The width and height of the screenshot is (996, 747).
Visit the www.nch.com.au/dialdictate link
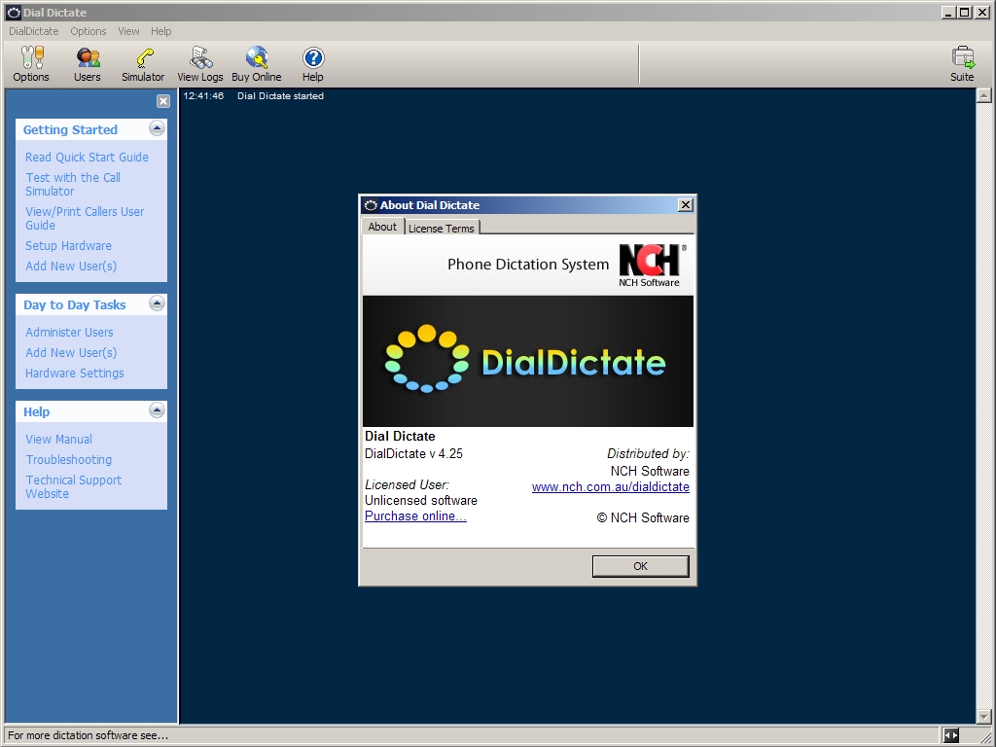tap(611, 486)
